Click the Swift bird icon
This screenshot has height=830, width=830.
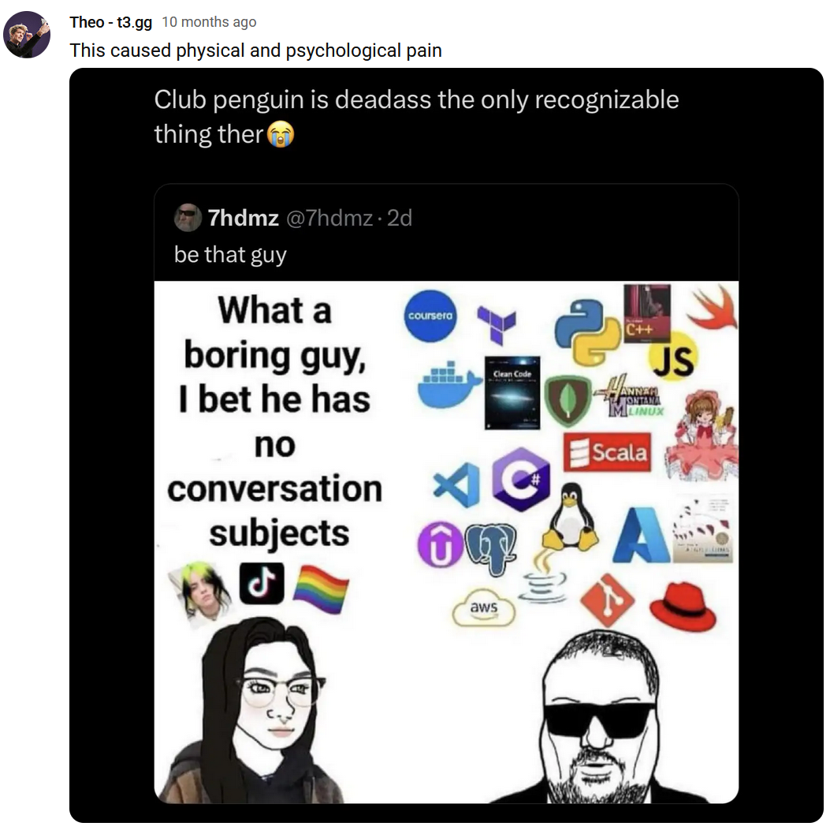[712, 308]
